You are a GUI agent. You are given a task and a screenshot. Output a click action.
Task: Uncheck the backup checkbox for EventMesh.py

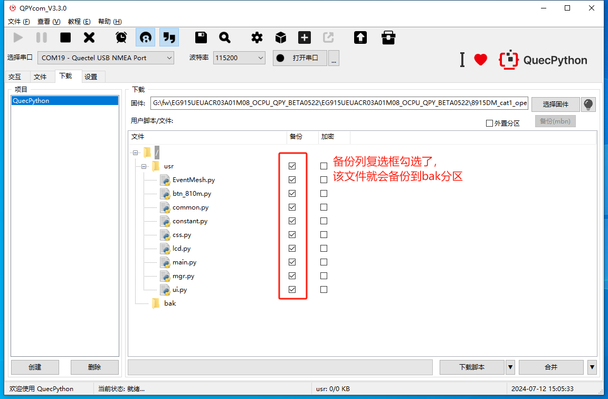tap(292, 180)
